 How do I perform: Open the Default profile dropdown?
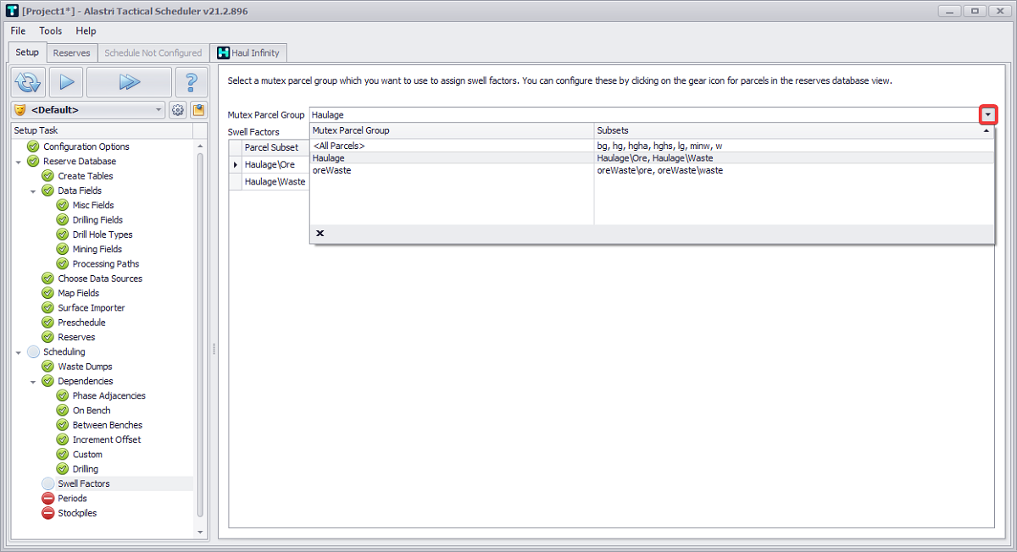point(159,110)
